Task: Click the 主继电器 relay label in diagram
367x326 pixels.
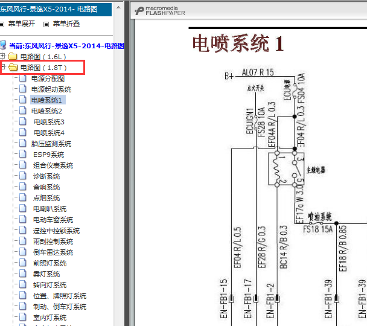Action: pos(316,170)
